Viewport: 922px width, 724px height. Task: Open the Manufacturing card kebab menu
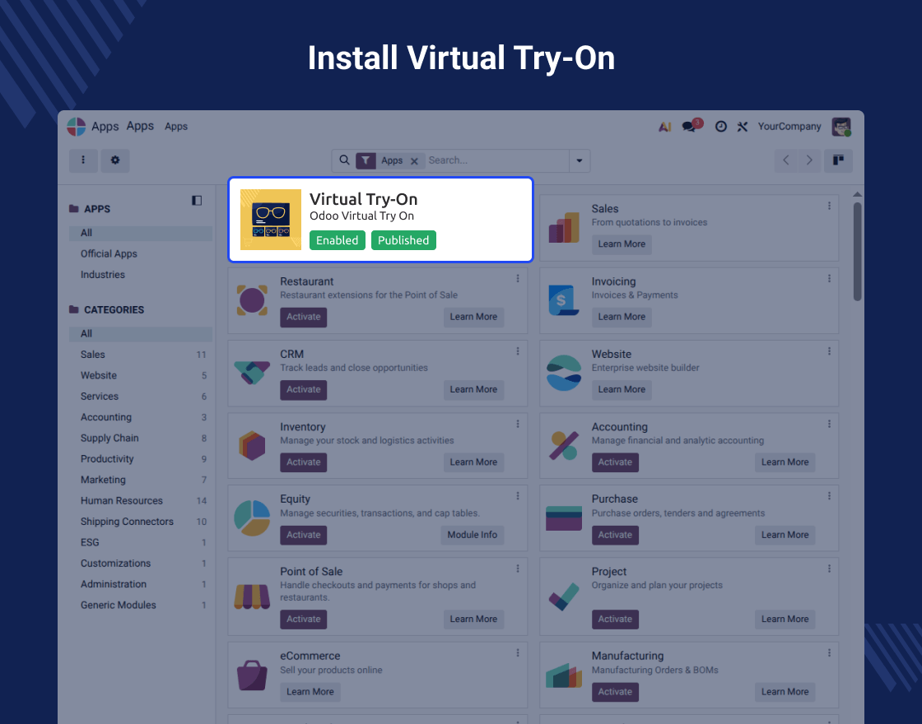[829, 653]
